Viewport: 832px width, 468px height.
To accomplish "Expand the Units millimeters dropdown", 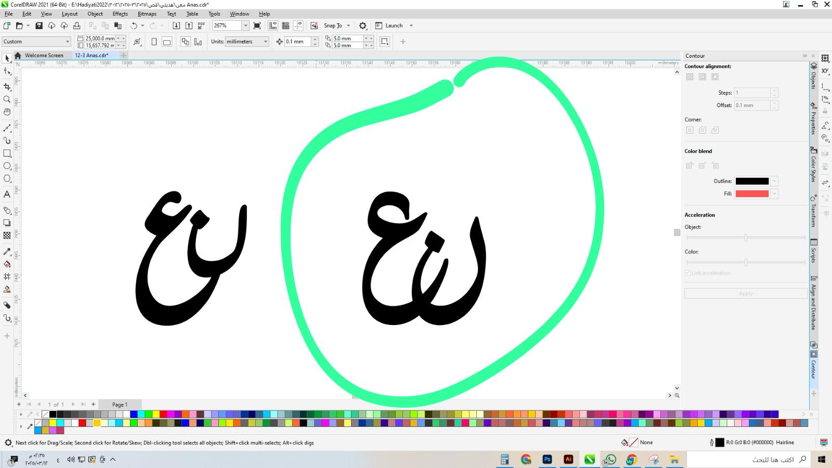I will (265, 42).
